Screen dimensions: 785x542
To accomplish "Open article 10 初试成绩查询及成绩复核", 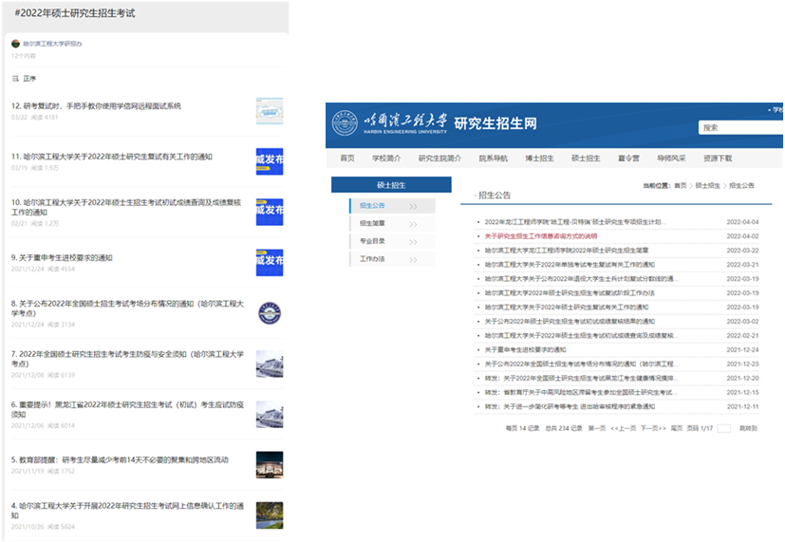I will click(126, 207).
